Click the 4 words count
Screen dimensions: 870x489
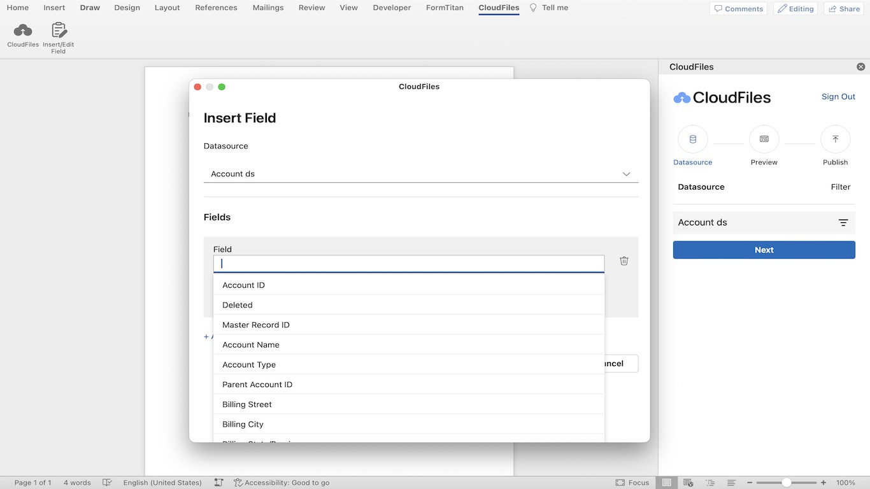77,483
